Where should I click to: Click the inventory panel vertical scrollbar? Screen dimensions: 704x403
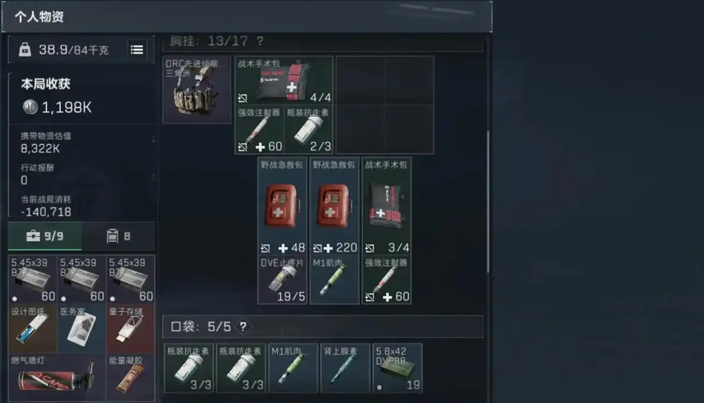[x=488, y=201]
